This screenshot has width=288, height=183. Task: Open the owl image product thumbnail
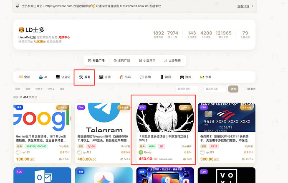[x=165, y=118]
